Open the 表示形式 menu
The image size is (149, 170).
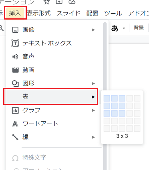39,13
